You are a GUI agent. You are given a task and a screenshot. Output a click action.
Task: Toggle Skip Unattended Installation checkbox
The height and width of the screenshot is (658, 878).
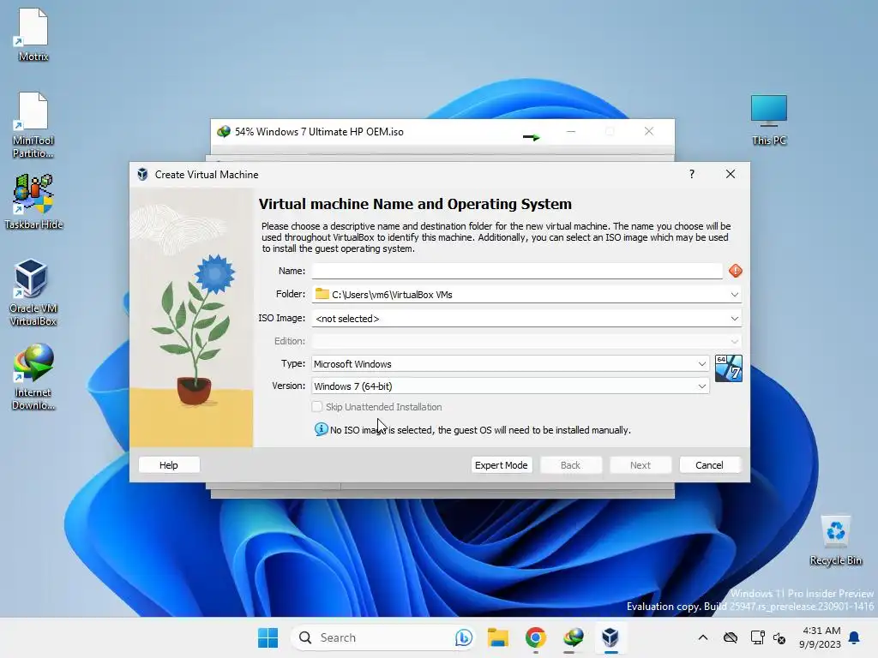click(x=317, y=407)
